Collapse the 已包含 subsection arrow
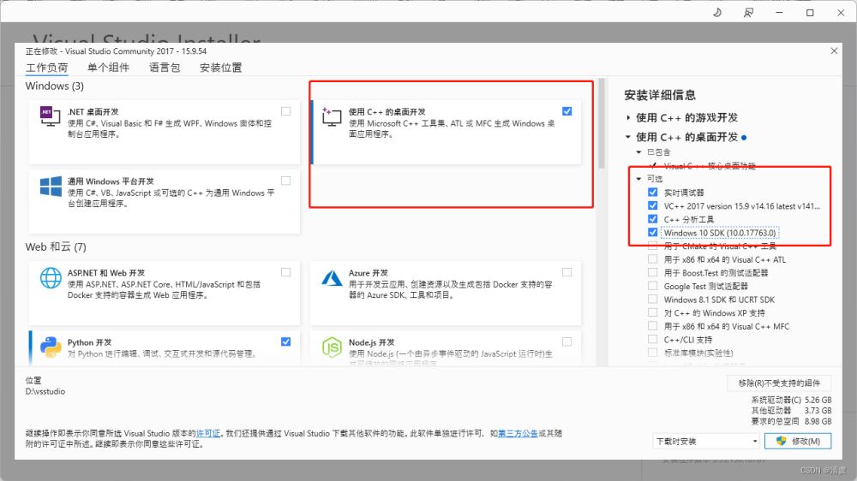Screen dimensions: 857x481 (639, 152)
